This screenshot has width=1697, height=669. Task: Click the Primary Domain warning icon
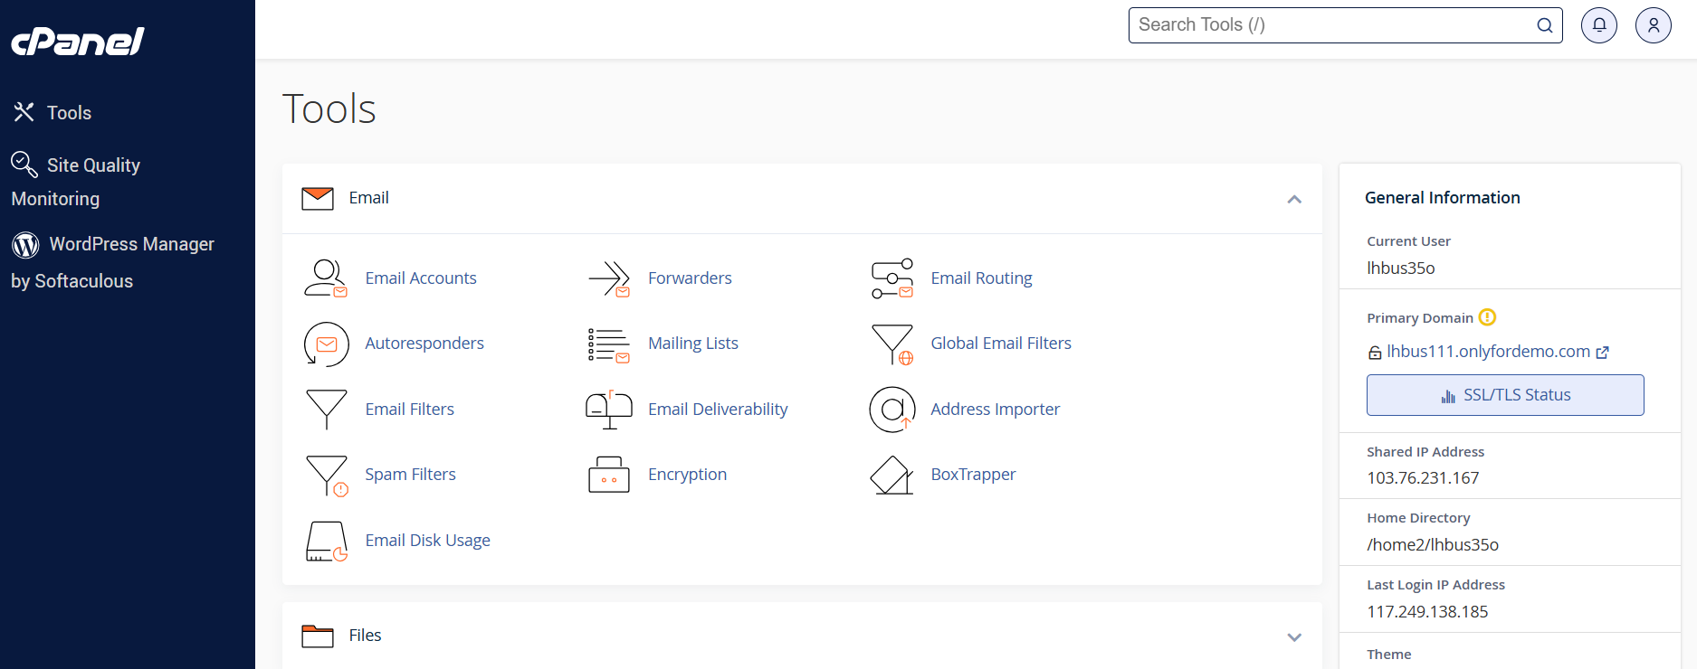tap(1487, 317)
